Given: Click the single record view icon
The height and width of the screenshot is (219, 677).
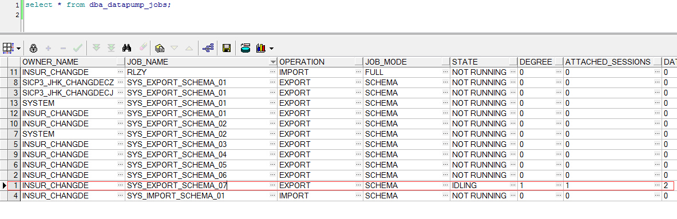Looking at the screenshot, I should pyautogui.click(x=160, y=48).
